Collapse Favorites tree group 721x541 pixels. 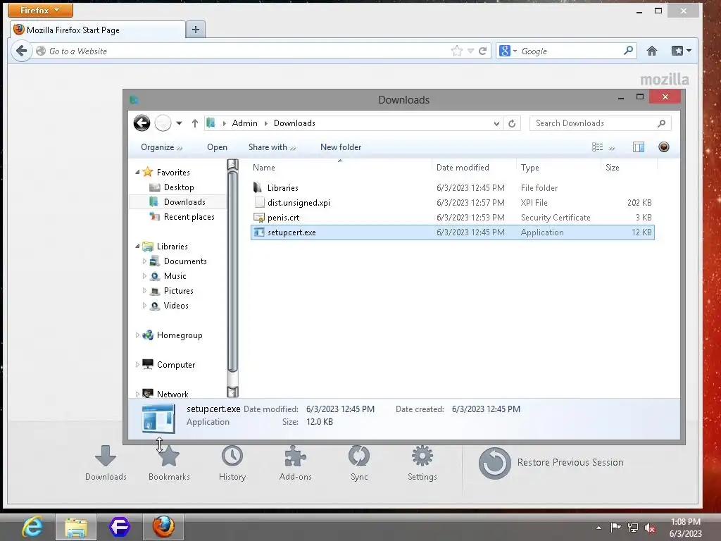tap(137, 172)
